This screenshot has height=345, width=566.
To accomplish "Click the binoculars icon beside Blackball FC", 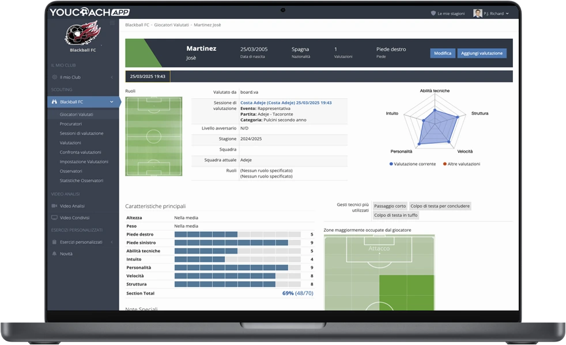I will 54,102.
